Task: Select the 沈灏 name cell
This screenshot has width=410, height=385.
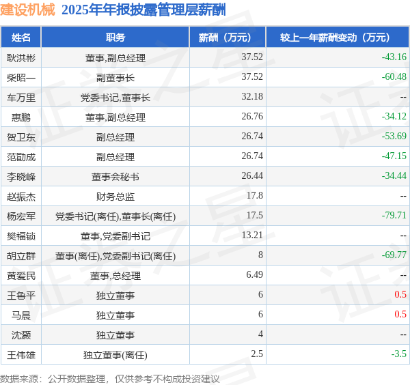Action: point(21,335)
